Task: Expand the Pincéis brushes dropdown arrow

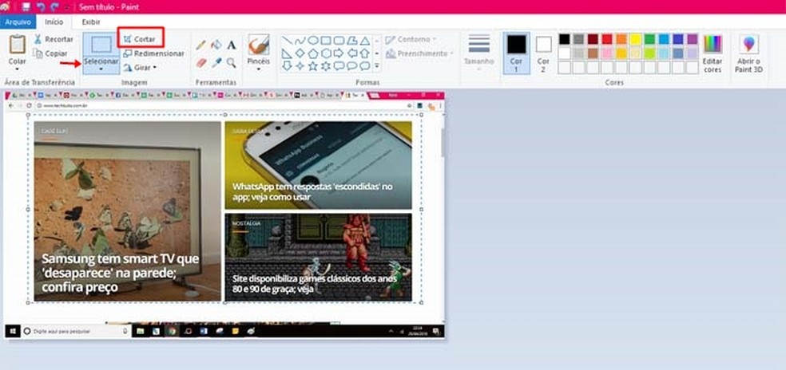Action: point(259,69)
